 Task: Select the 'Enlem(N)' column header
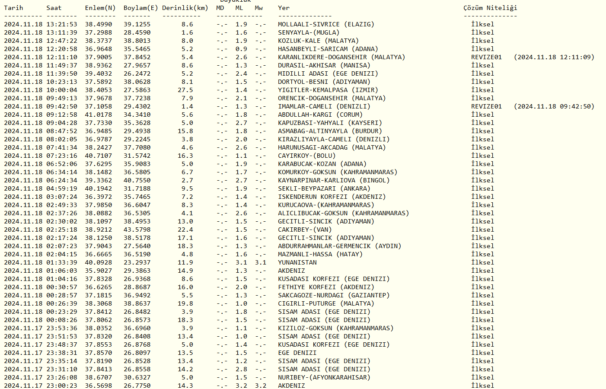(x=100, y=8)
